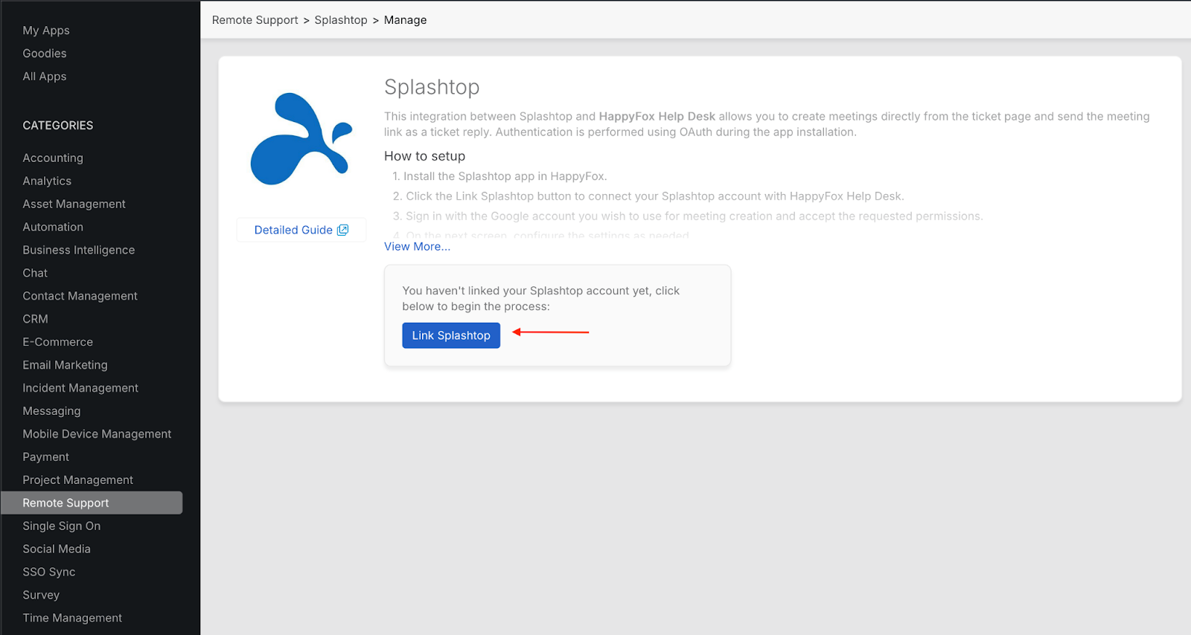Viewport: 1191px width, 635px height.
Task: Select the Chat category
Action: pyautogui.click(x=35, y=273)
